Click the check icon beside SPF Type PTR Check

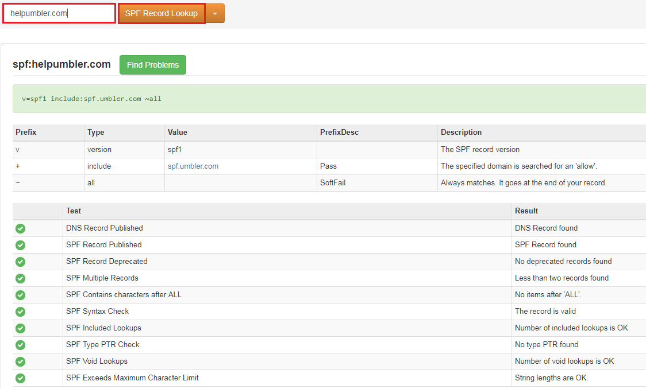pos(21,345)
